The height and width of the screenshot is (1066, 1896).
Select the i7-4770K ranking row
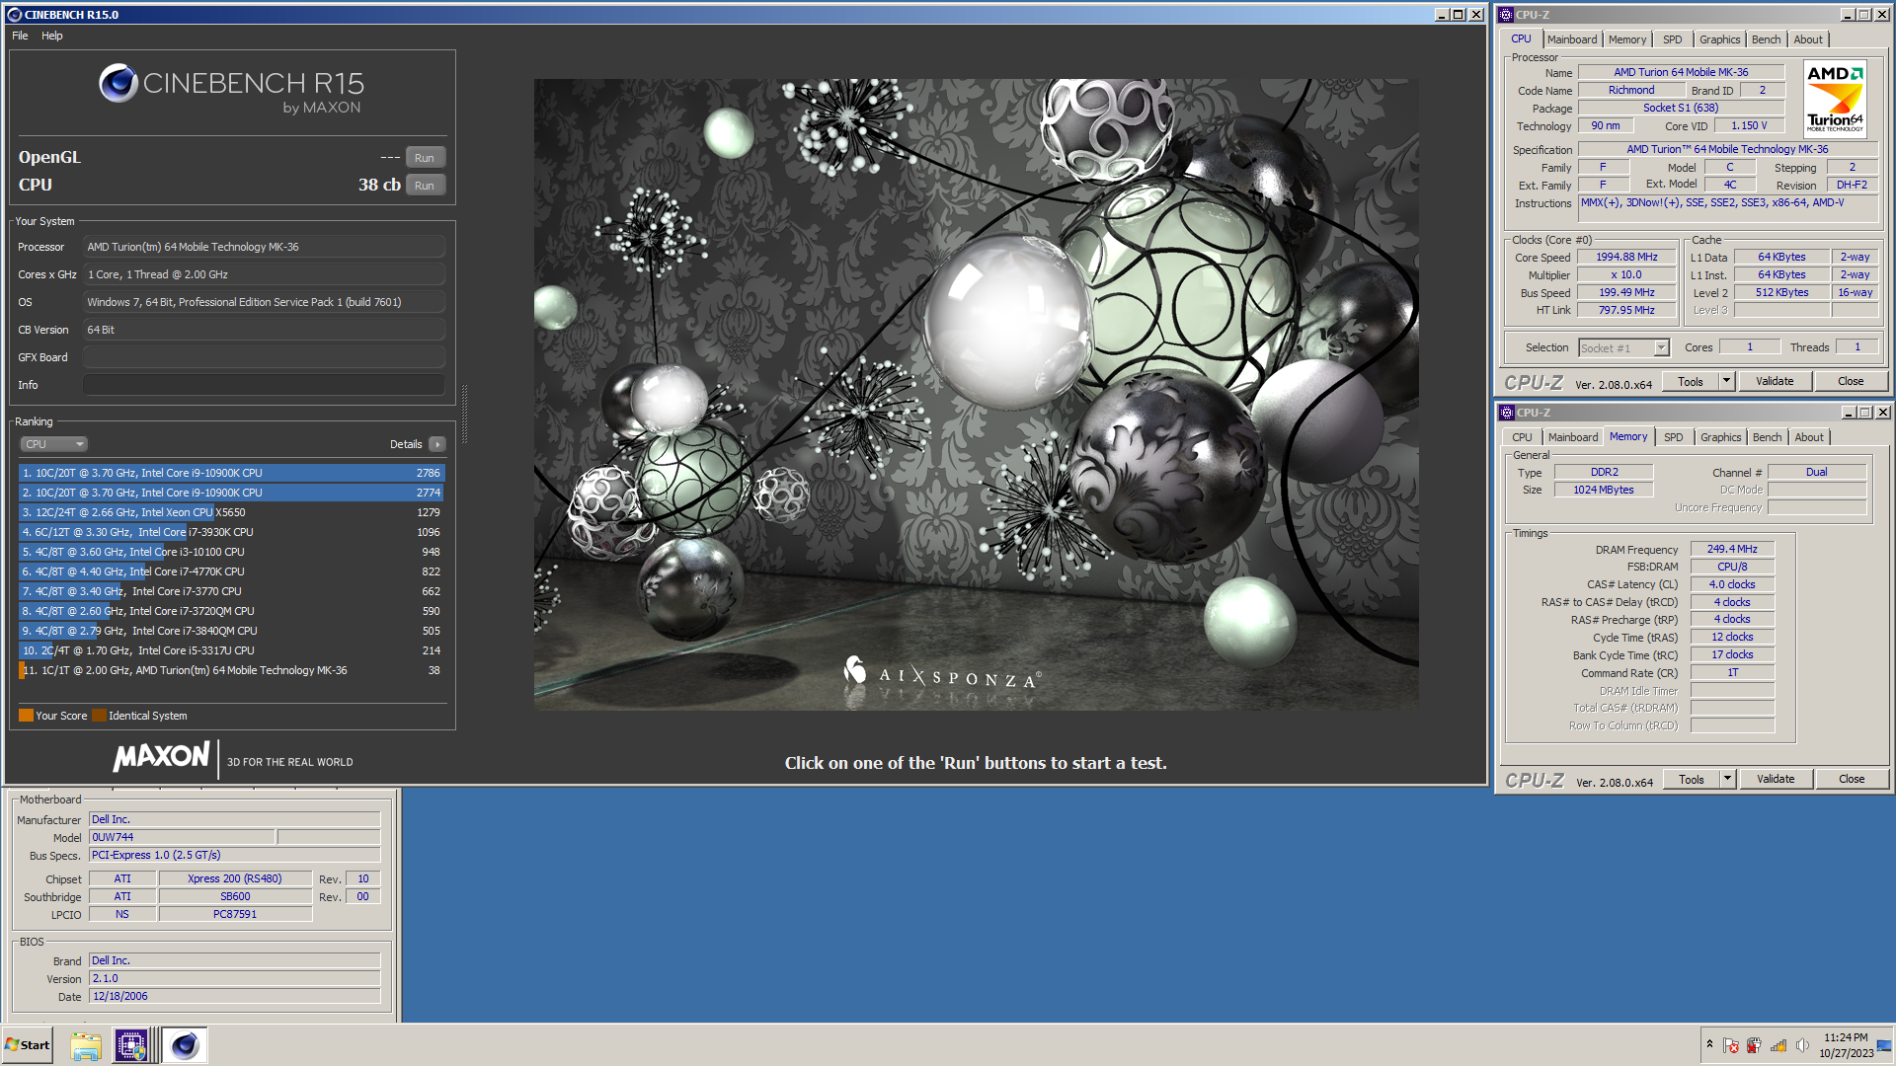pyautogui.click(x=231, y=571)
